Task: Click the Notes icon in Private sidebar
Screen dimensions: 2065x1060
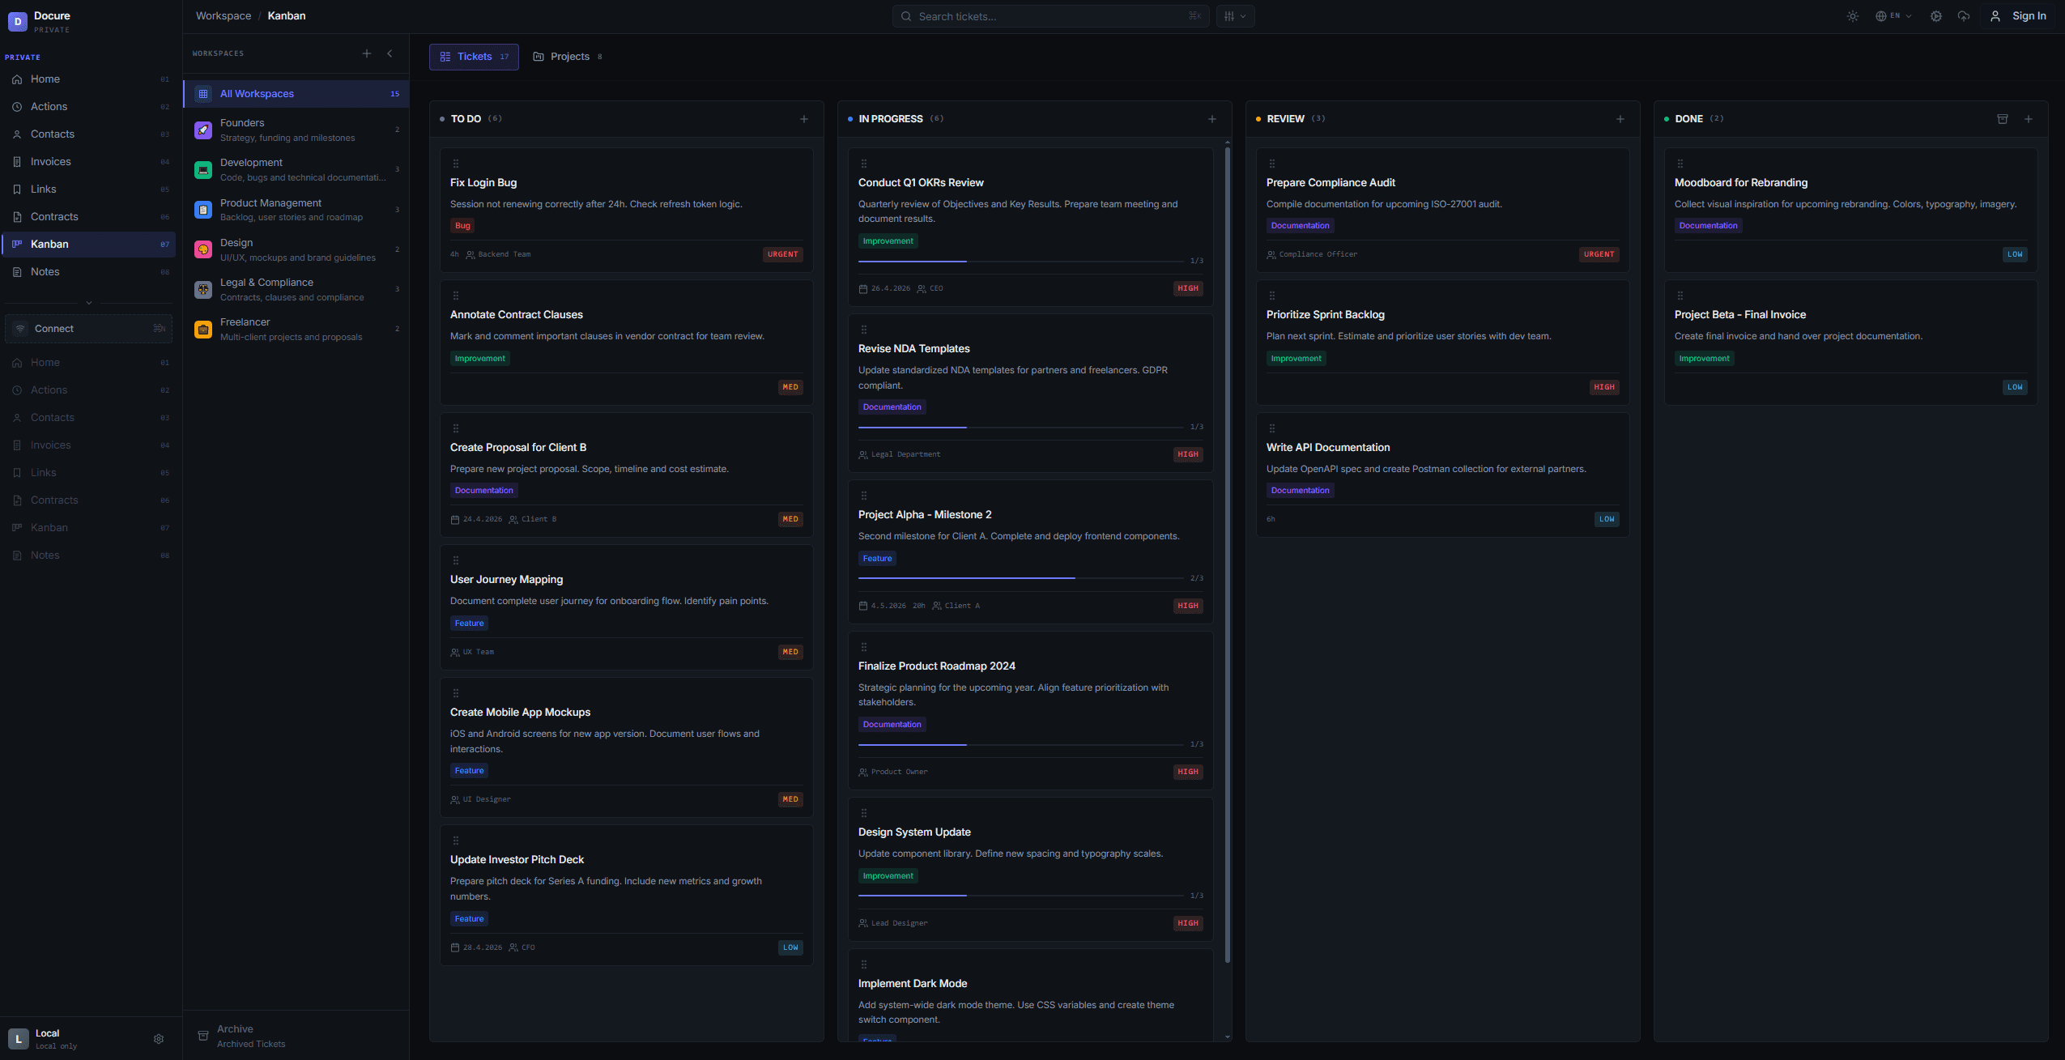Action: [x=17, y=272]
